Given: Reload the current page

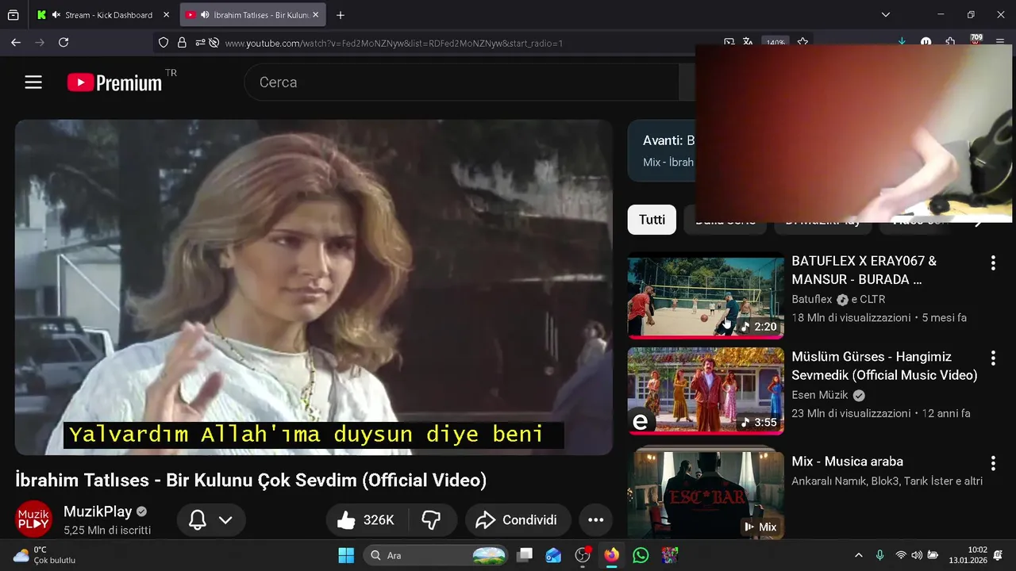Looking at the screenshot, I should pyautogui.click(x=63, y=43).
